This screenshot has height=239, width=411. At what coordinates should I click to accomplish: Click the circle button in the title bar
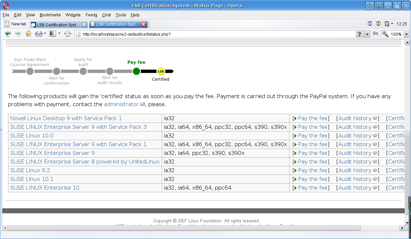370,6
